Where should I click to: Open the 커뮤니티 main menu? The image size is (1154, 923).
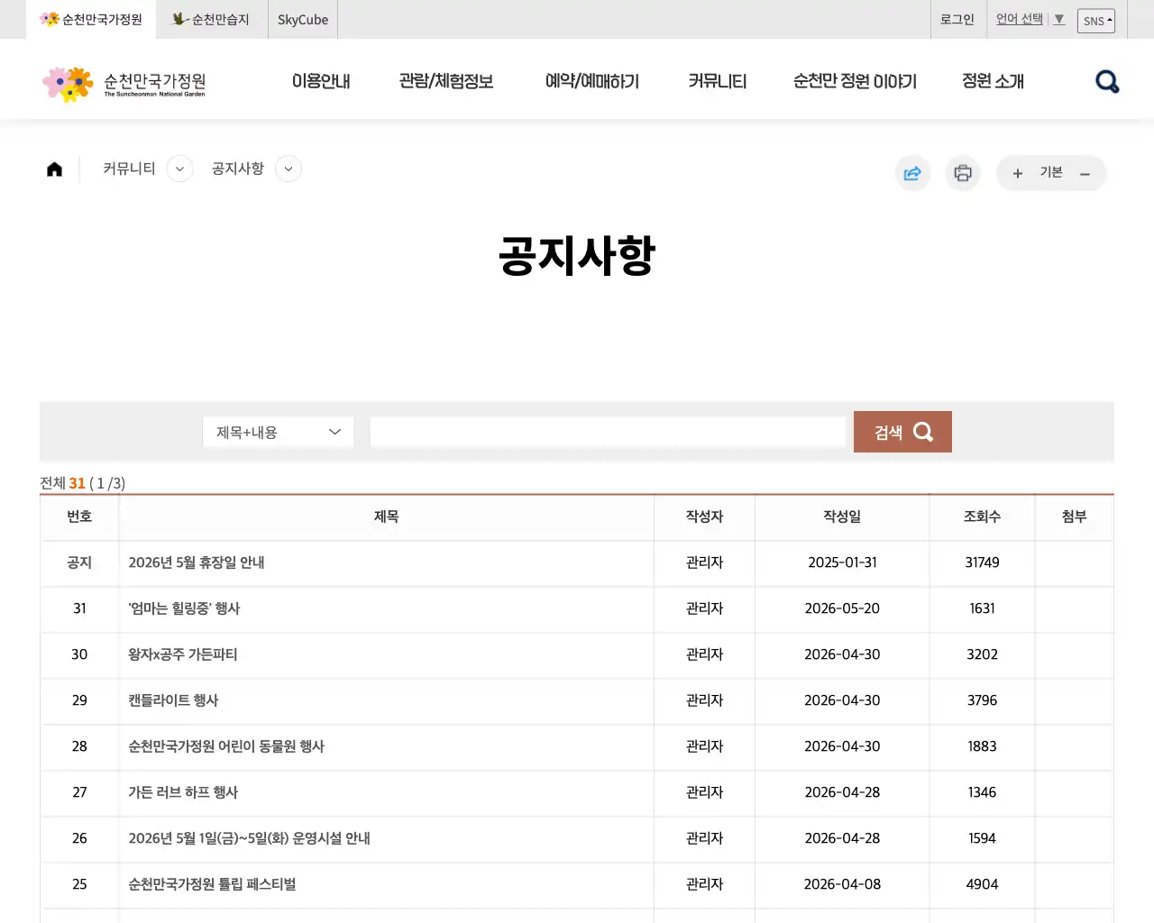(x=718, y=81)
